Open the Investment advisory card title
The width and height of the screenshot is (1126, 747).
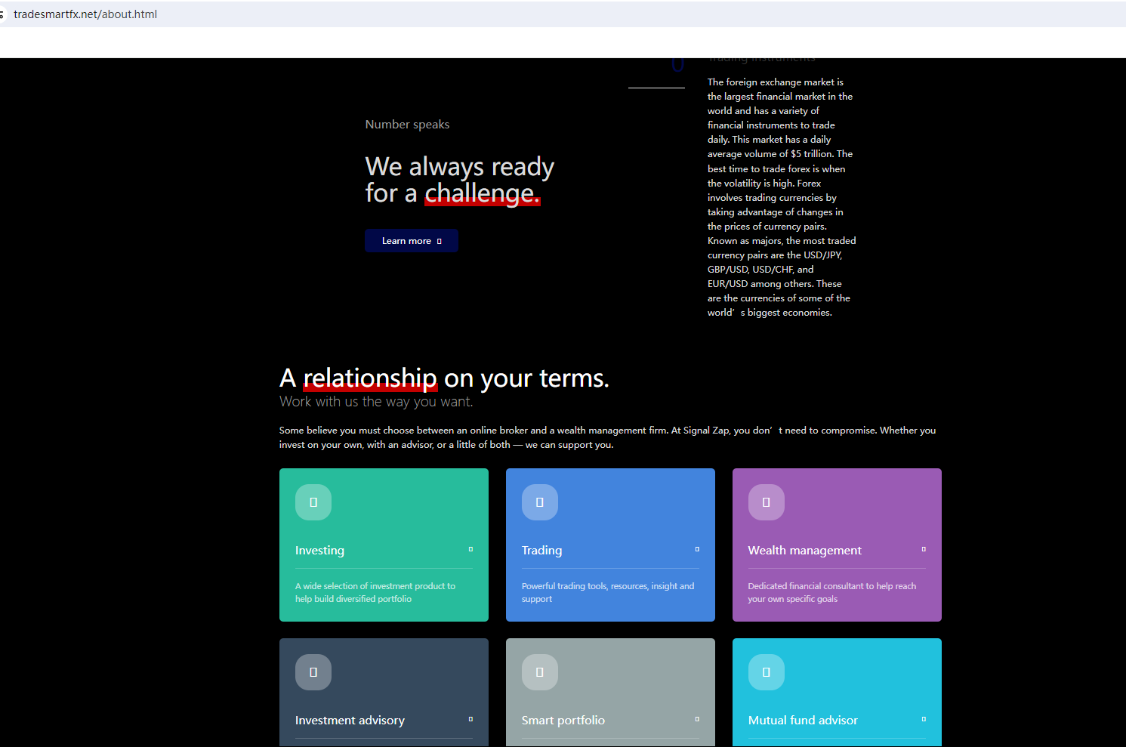[x=350, y=721]
